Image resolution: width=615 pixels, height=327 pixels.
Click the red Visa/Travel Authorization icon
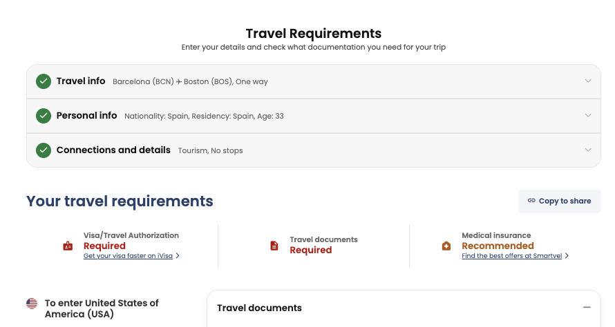pos(68,246)
